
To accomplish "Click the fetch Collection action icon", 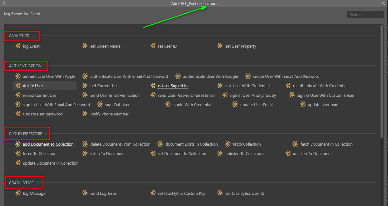I will click(228, 144).
